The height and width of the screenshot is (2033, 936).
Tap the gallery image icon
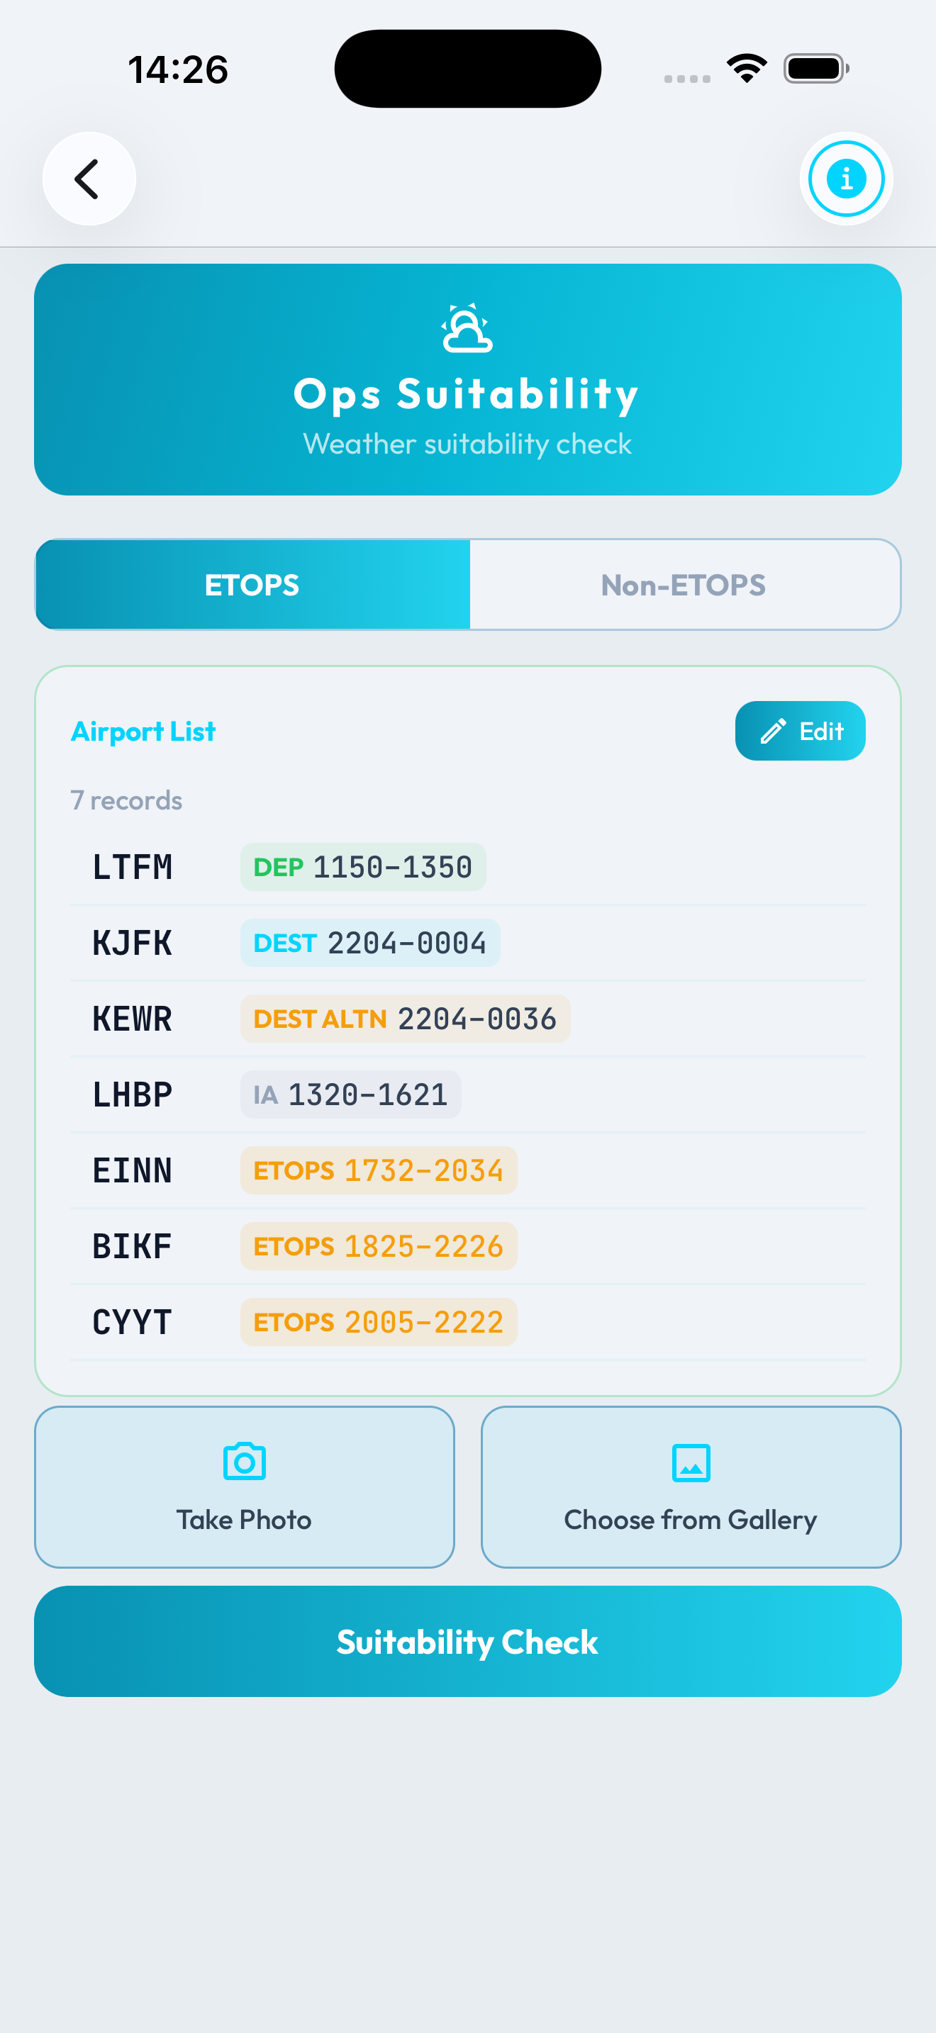(691, 1462)
